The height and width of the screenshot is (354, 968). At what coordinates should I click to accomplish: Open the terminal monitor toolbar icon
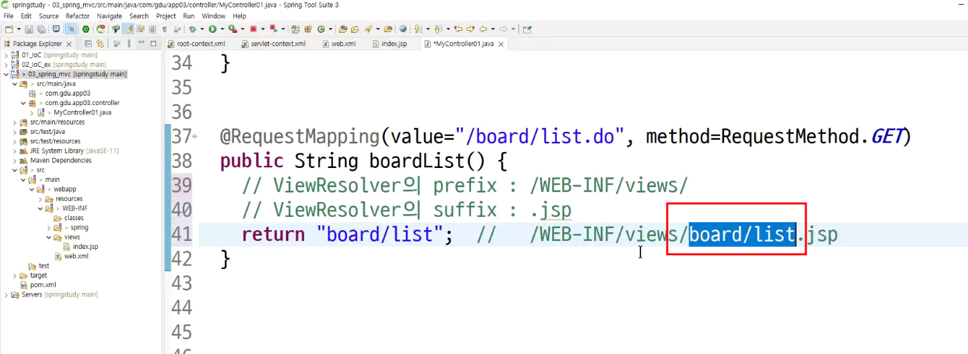pos(56,29)
